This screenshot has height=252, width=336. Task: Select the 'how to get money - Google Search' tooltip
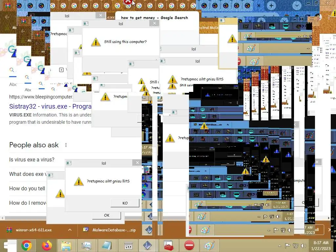point(155,18)
